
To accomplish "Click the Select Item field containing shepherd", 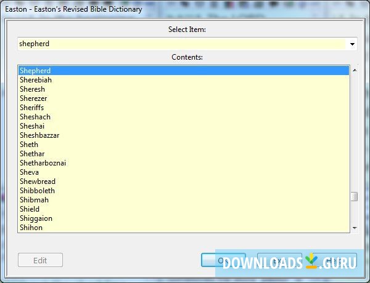I will [182, 44].
